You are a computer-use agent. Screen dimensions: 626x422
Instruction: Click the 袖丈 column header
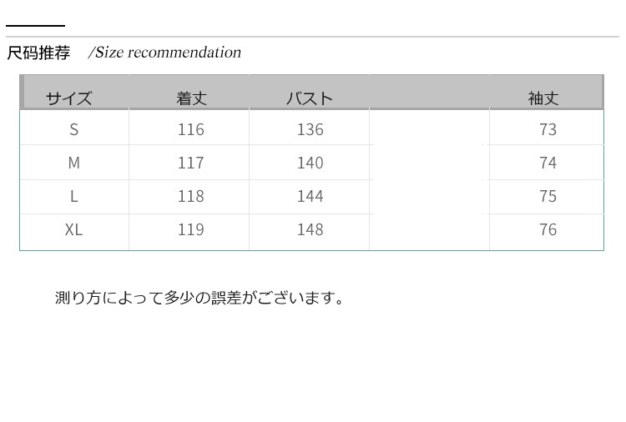543,98
